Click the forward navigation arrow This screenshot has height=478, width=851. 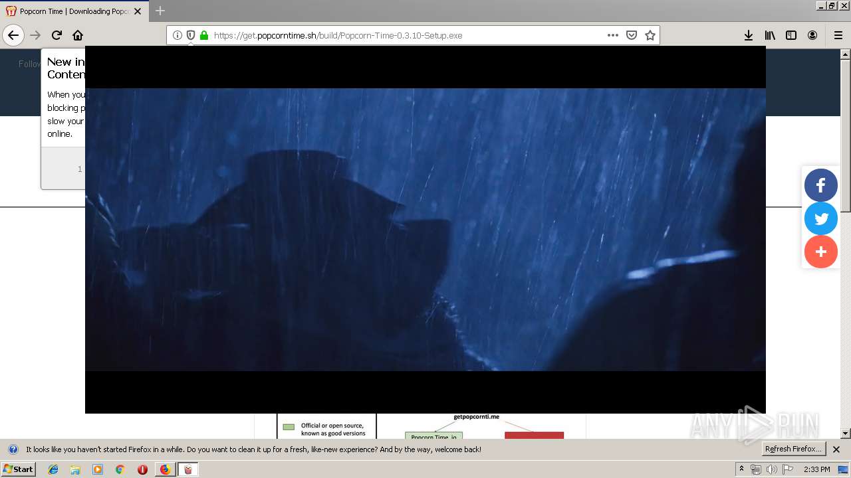pos(35,35)
